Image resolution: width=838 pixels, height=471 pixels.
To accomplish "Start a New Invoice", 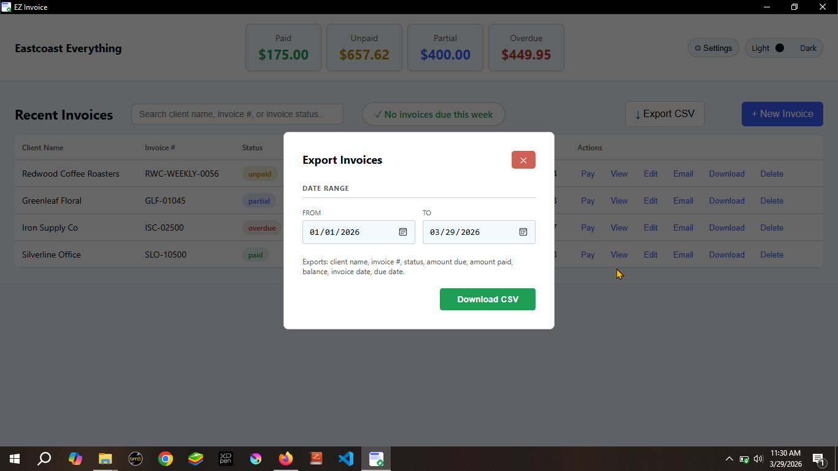I will (x=782, y=113).
